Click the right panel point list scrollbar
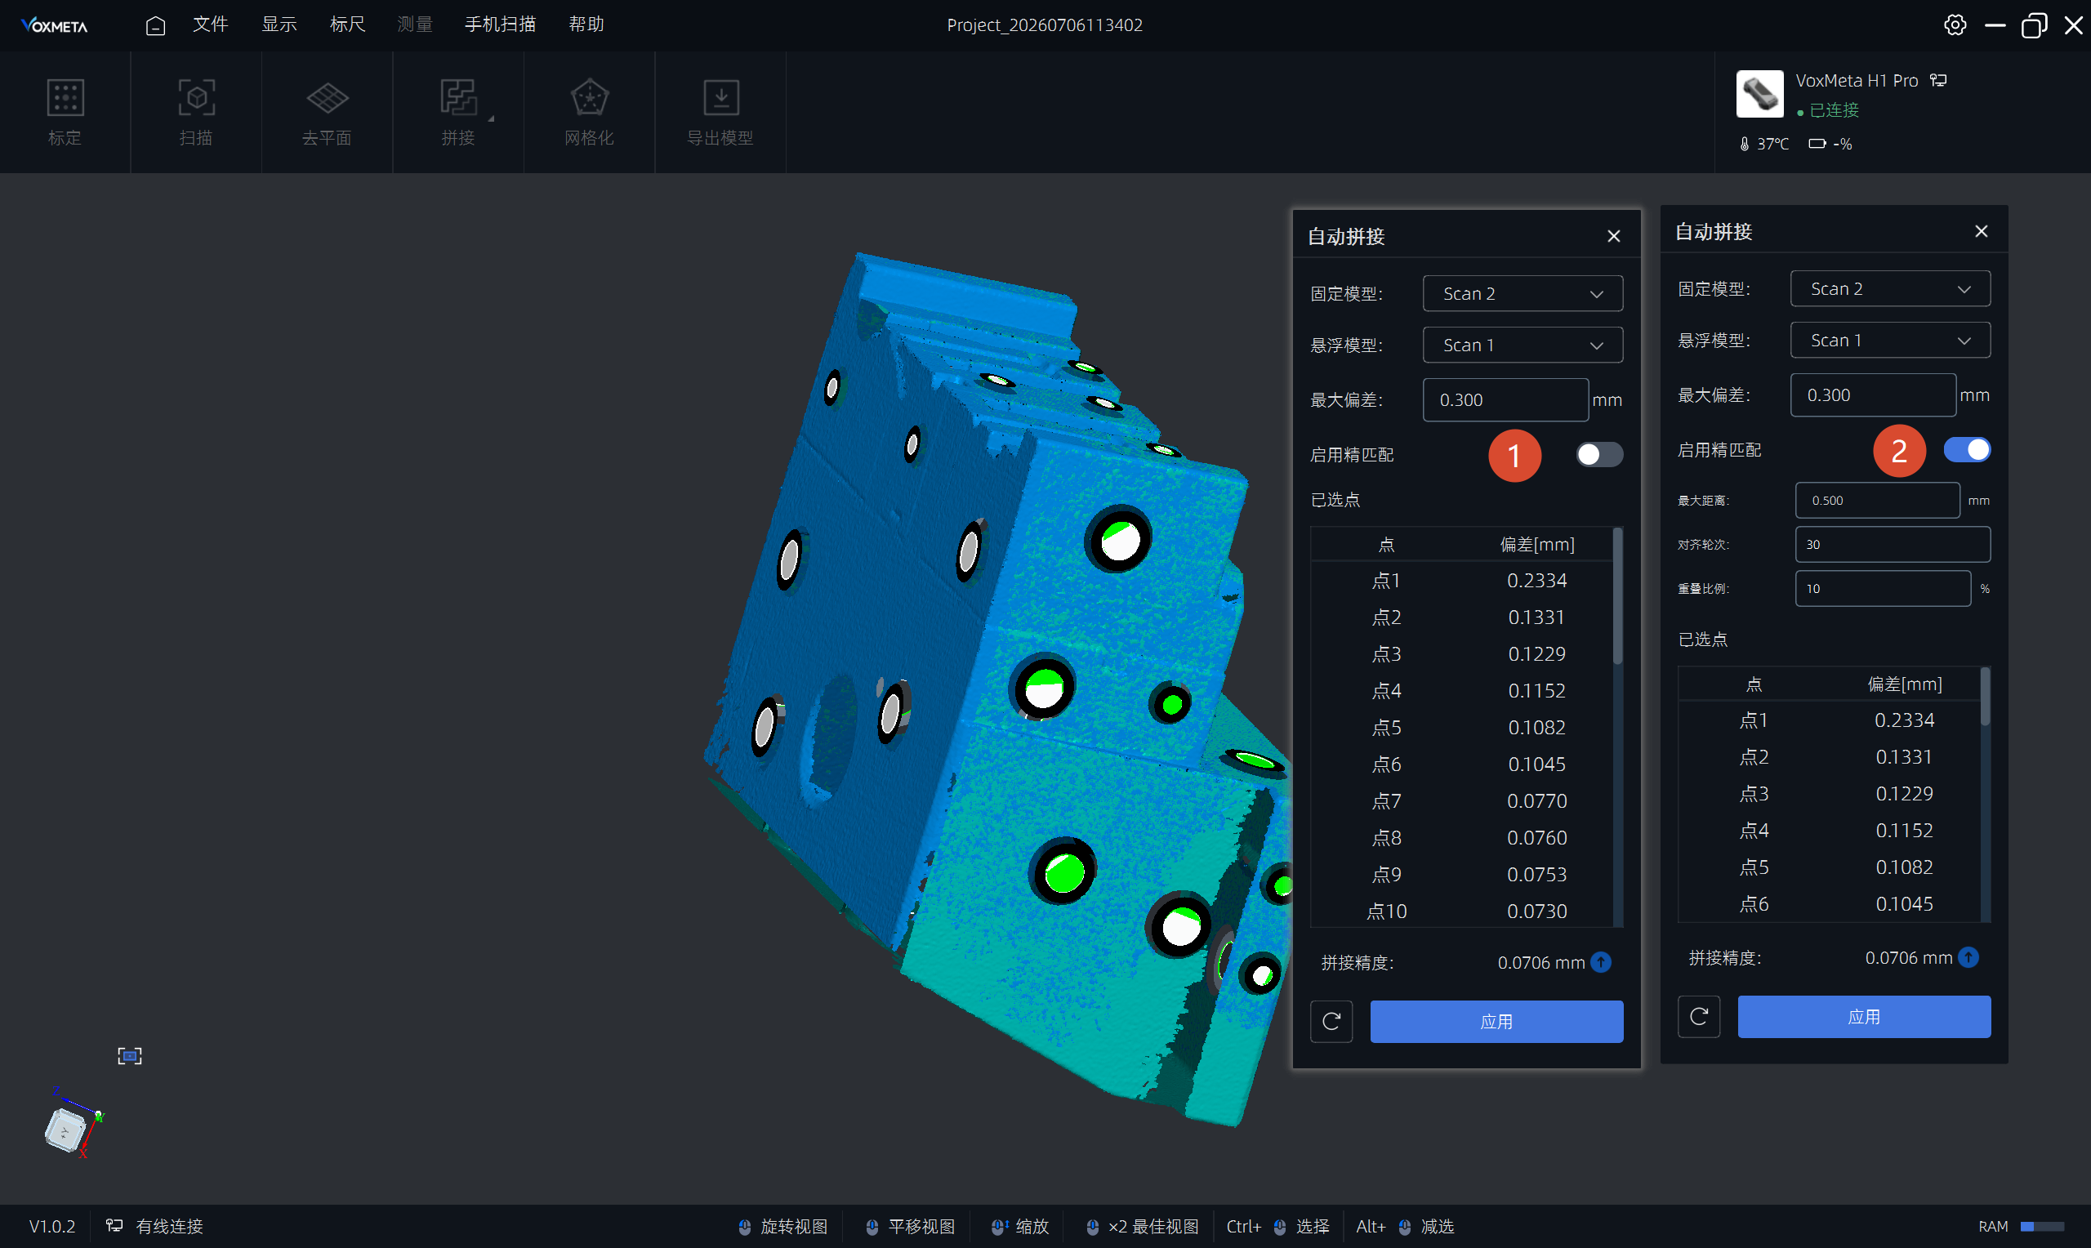 (1985, 697)
